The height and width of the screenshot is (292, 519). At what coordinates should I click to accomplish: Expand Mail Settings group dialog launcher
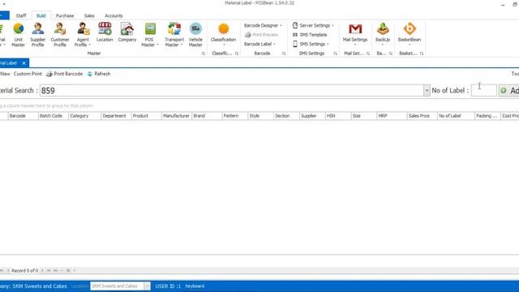(x=367, y=54)
